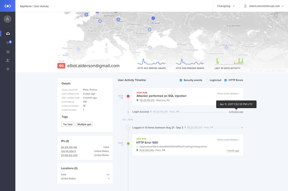The image size is (288, 191).
Task: Click the cube packages icon in sidebar
Action: [x=8, y=52]
